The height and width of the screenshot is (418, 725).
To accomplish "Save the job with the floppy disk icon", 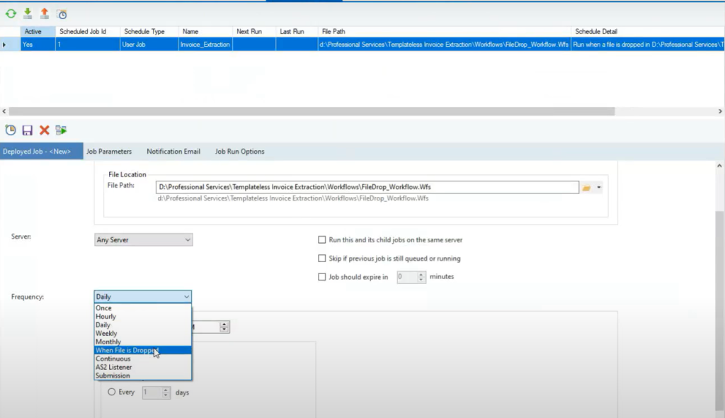I will tap(28, 130).
